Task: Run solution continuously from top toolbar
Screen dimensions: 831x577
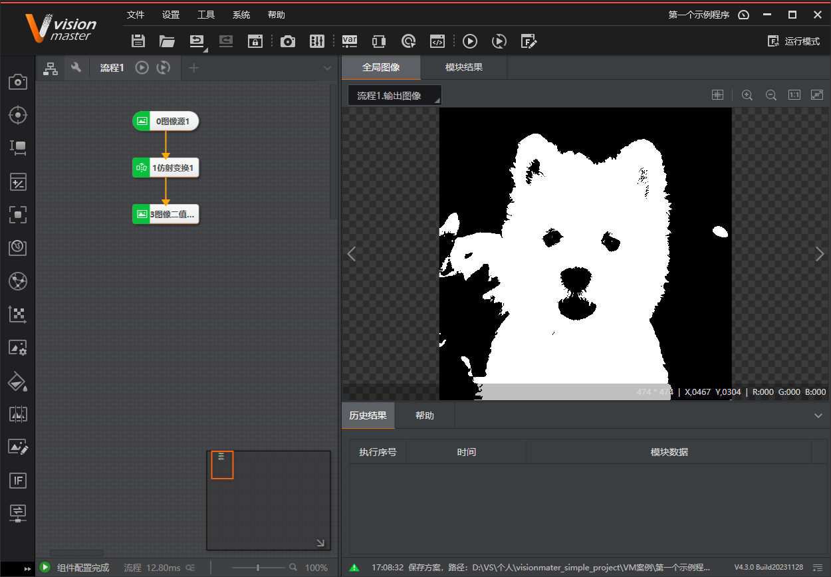Action: coord(499,41)
